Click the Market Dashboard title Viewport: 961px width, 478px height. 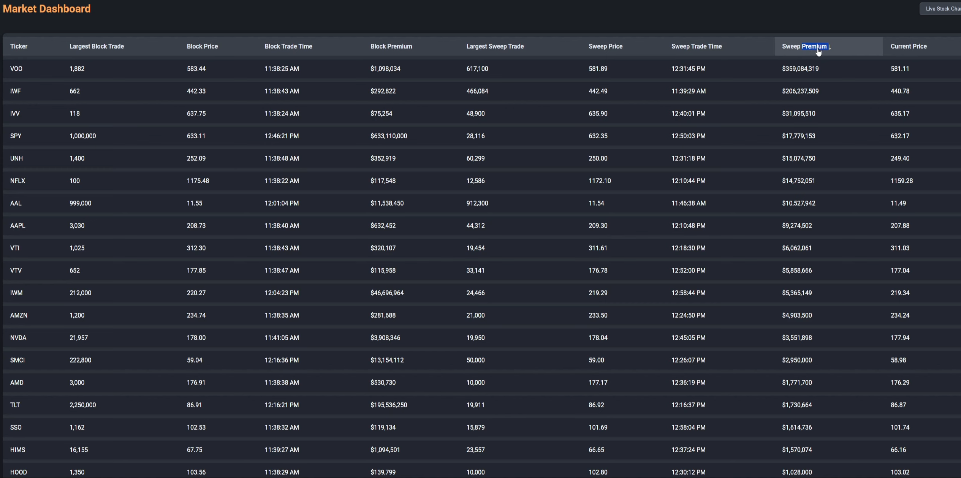click(x=47, y=9)
